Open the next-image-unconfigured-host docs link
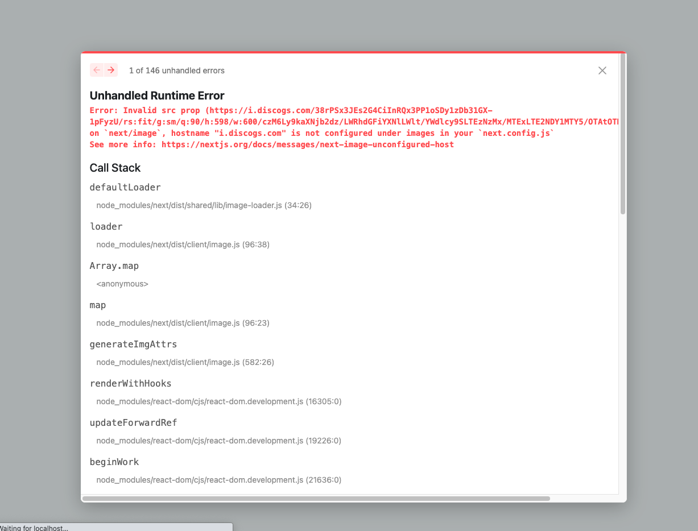698x531 pixels. (308, 144)
